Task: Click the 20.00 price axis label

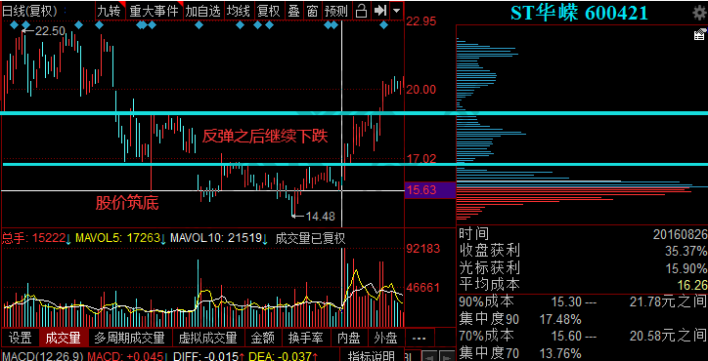Action: click(x=421, y=89)
